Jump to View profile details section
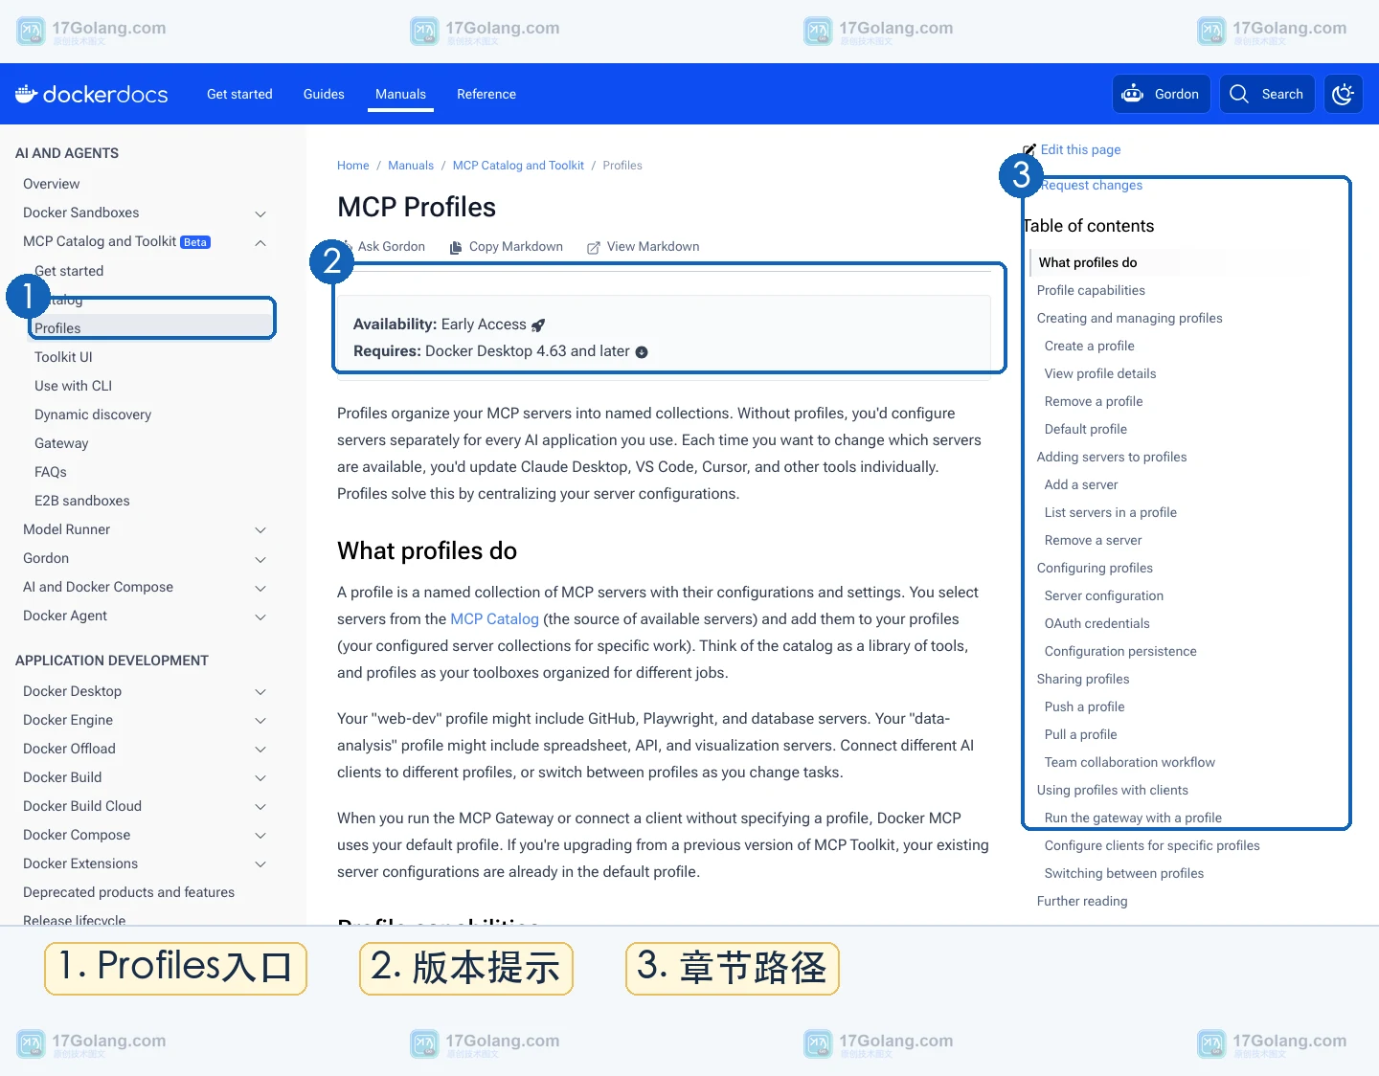Image resolution: width=1379 pixels, height=1076 pixels. pyautogui.click(x=1100, y=373)
